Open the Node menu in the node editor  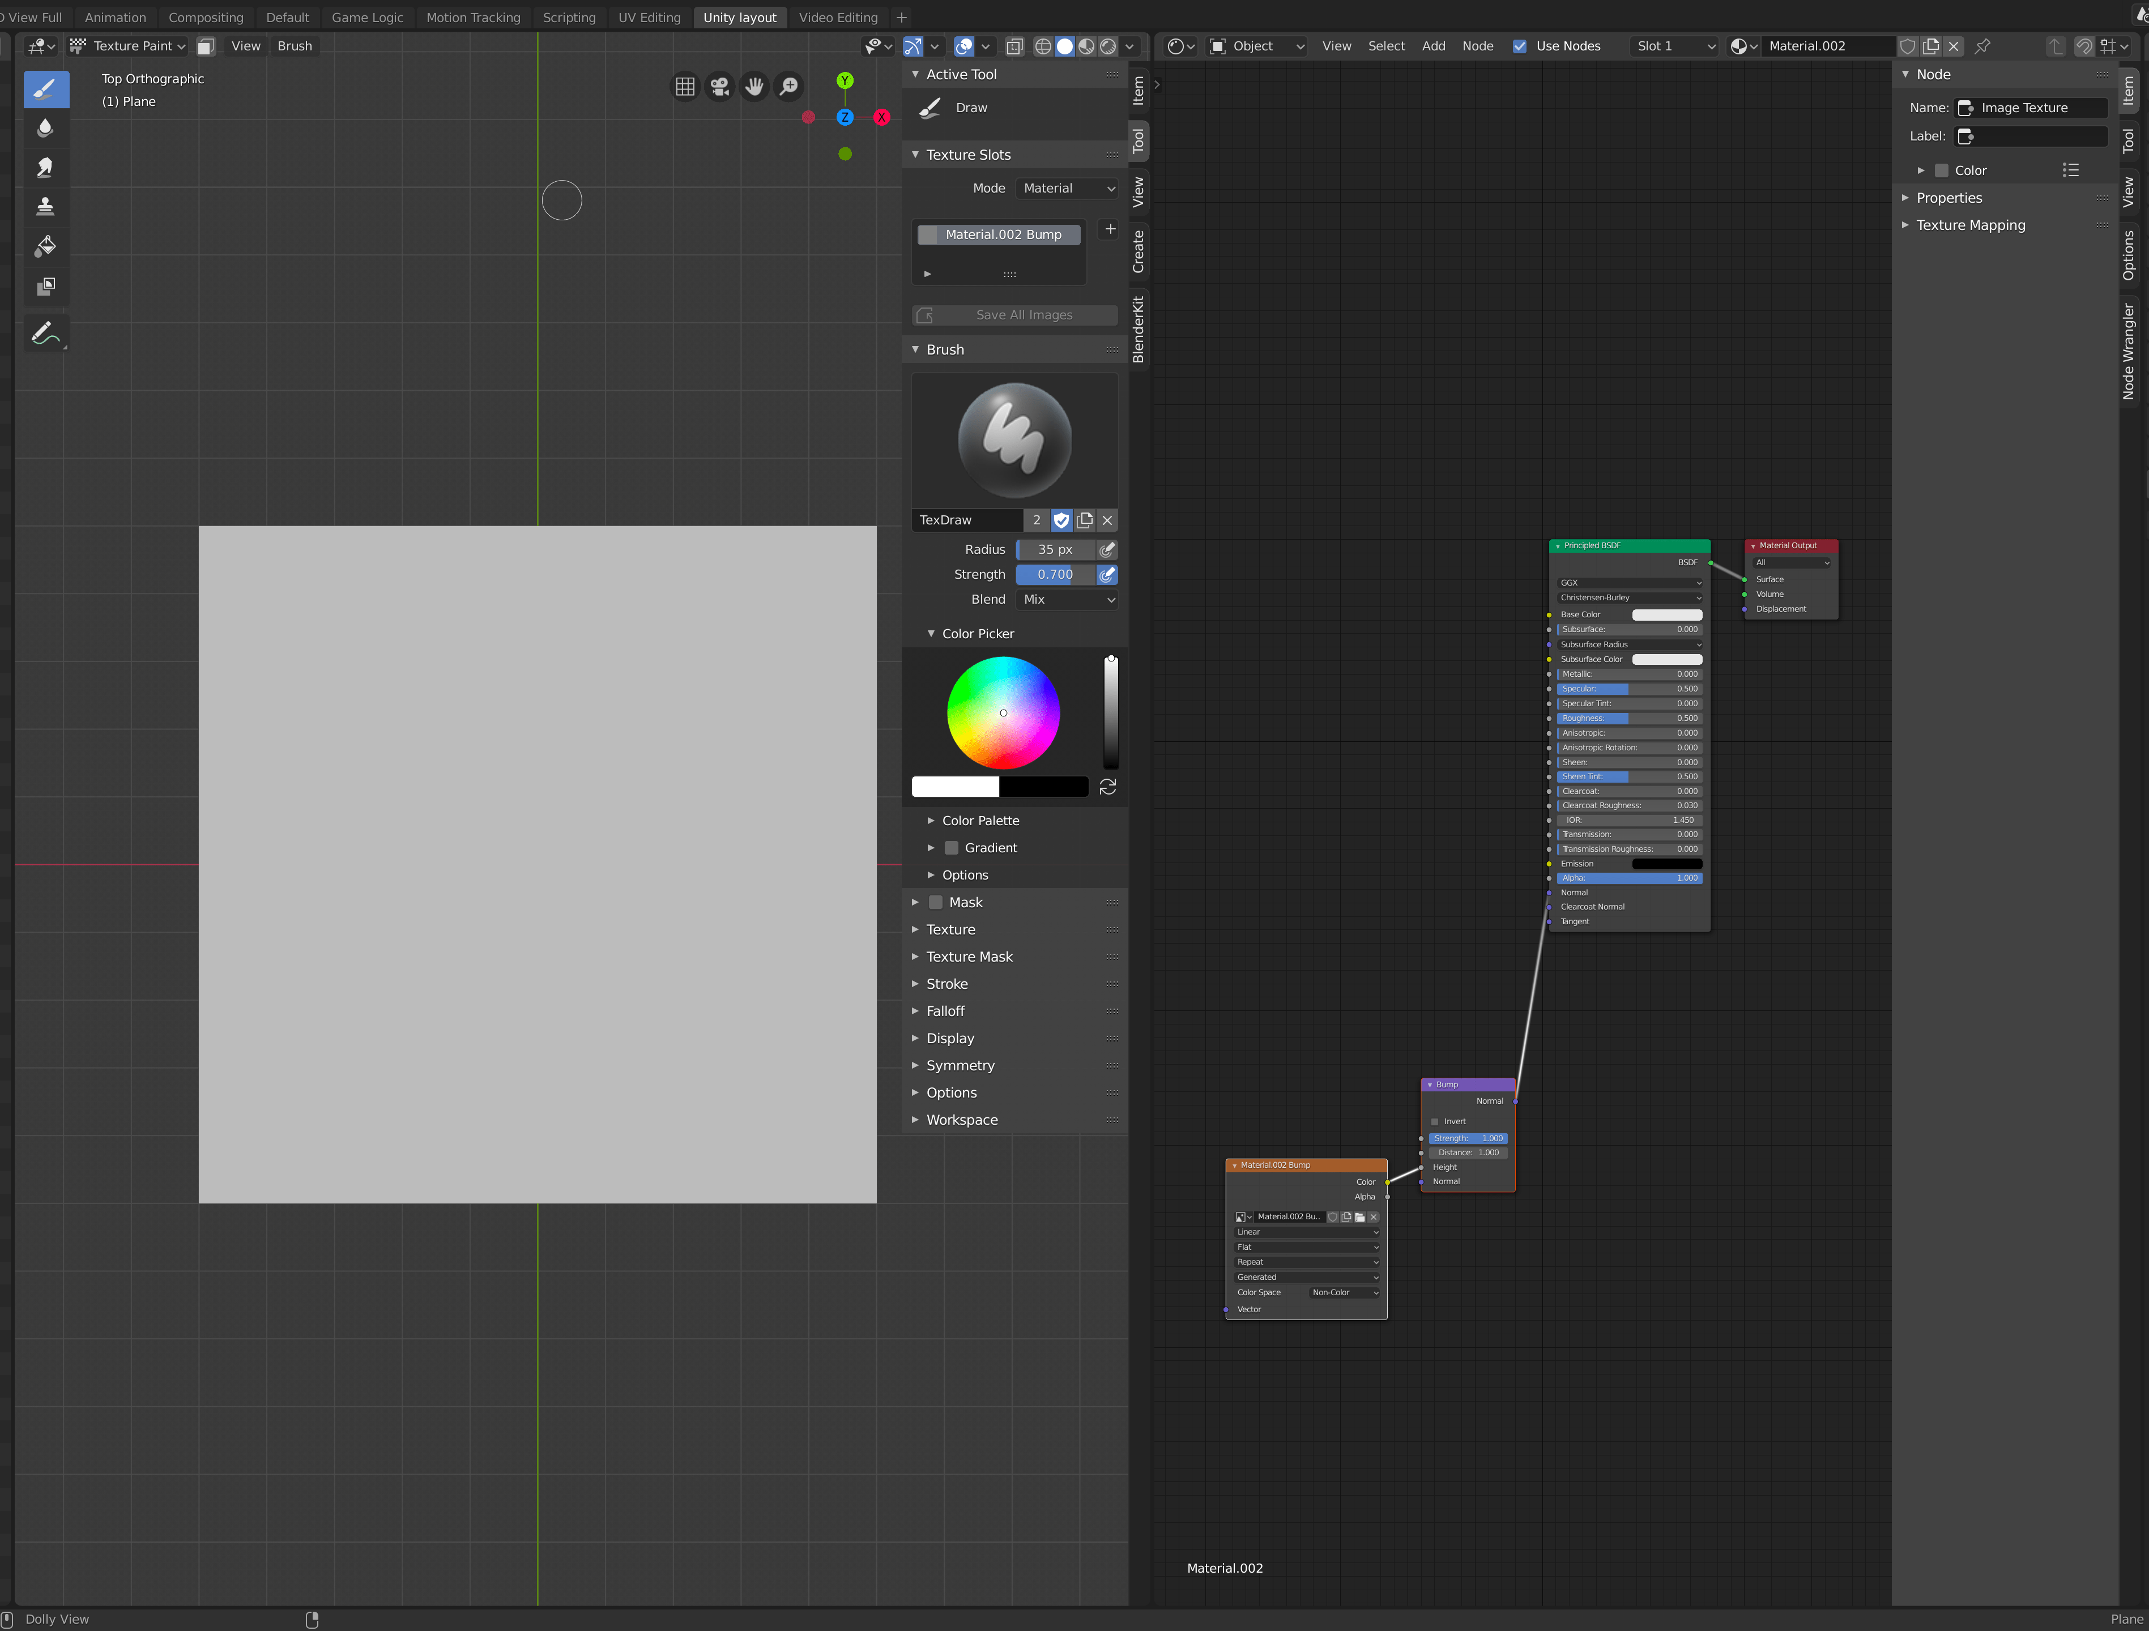click(1479, 46)
